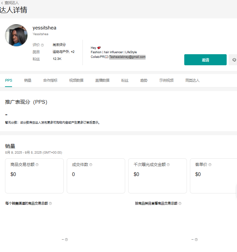Click the envelope icon after Collab/PR
The image size is (237, 252).
pyautogui.click(x=106, y=57)
